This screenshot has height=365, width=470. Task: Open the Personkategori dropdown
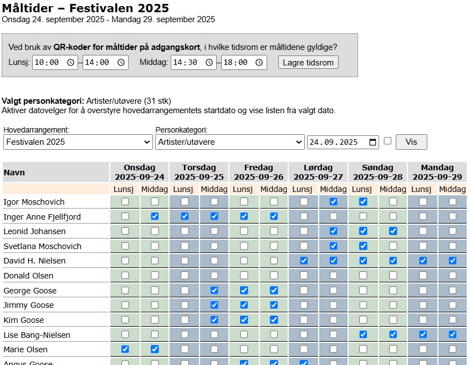click(x=229, y=142)
